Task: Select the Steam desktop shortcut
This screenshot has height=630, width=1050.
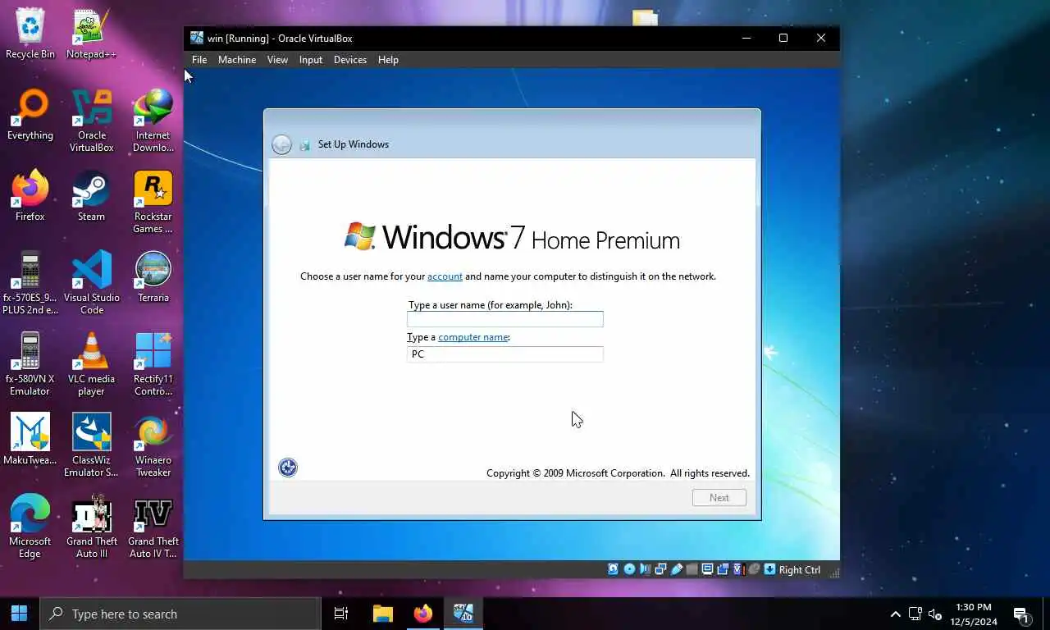Action: coord(91,196)
